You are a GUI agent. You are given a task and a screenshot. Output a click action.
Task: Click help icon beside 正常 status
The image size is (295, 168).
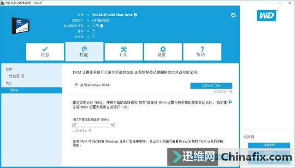pyautogui.click(x=101, y=26)
